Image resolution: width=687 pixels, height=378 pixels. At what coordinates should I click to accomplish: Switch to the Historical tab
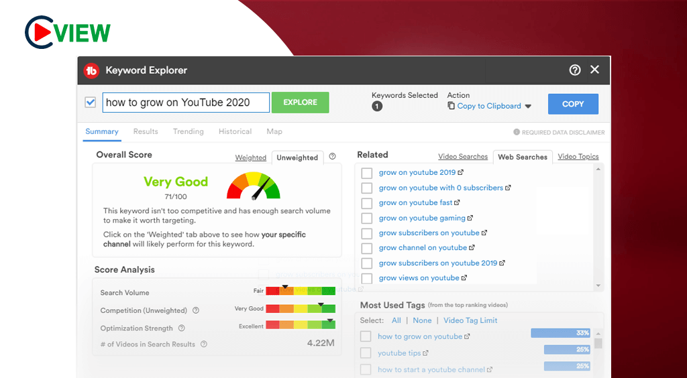tap(235, 131)
